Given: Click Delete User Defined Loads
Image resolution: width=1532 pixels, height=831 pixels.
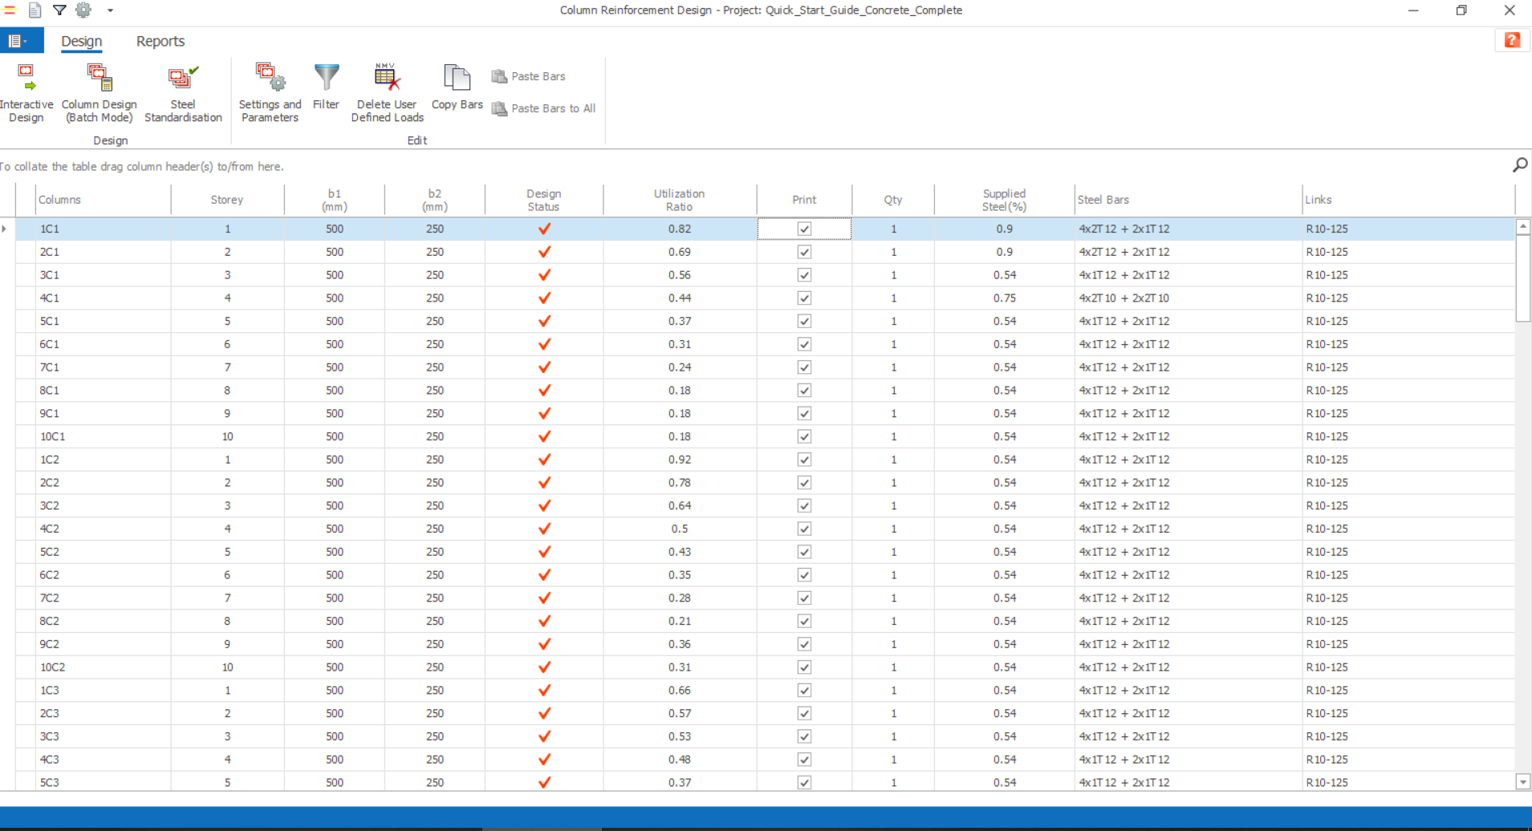Looking at the screenshot, I should coord(386,91).
